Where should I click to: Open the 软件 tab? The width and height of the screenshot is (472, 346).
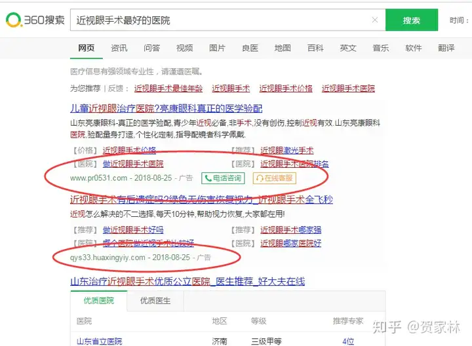pos(414,48)
